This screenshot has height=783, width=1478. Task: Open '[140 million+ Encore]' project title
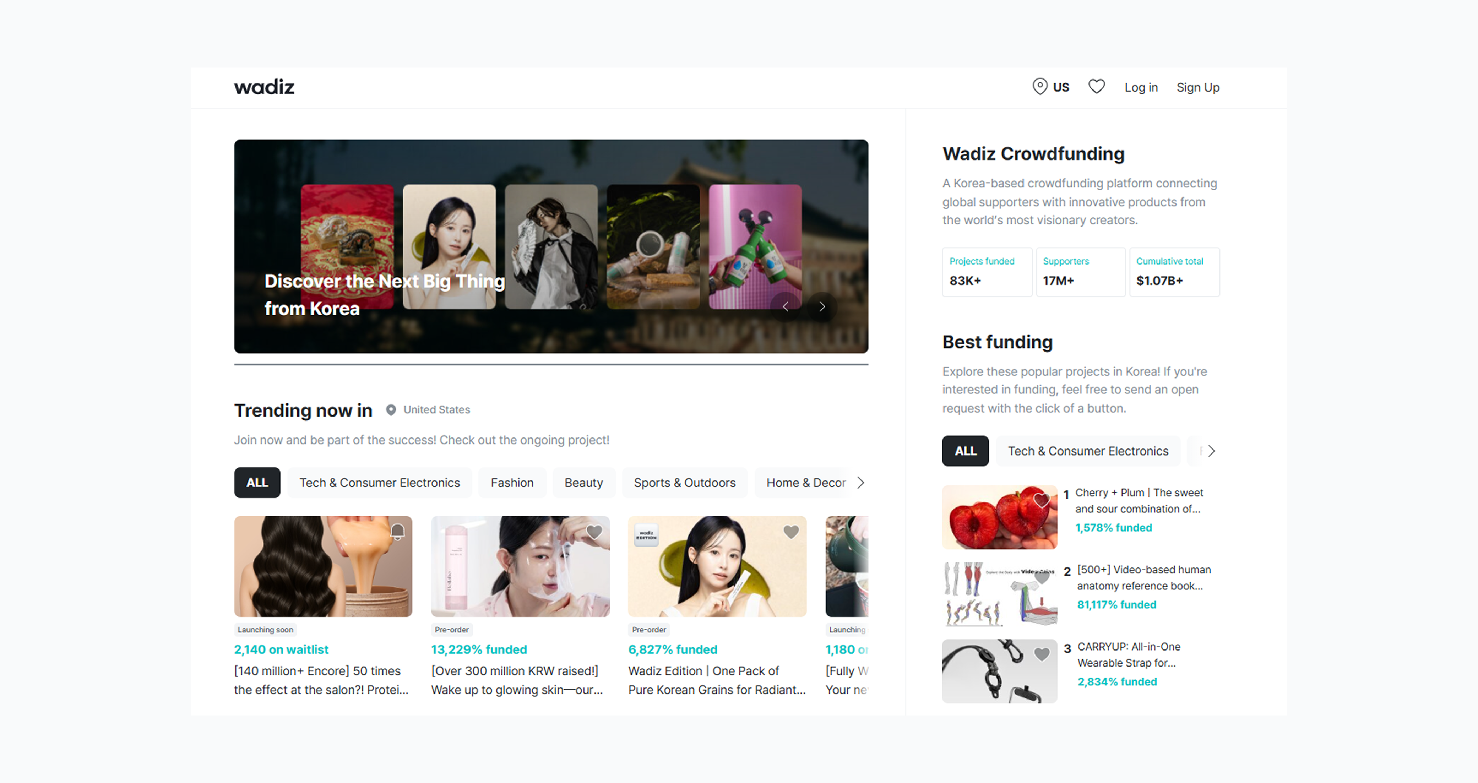point(321,680)
